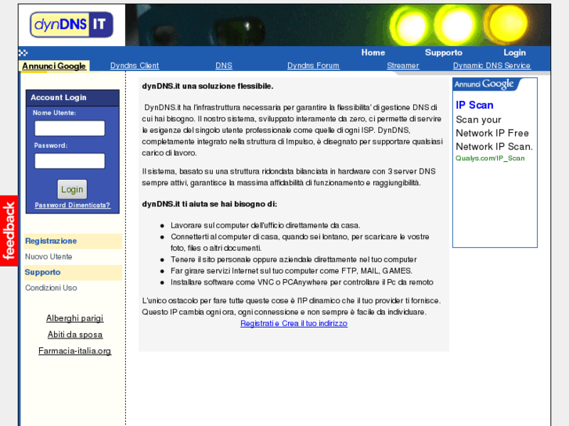Click bullet 'Lavorare sul computer dell'ufficio'
569x426 pixels.
pyautogui.click(x=265, y=226)
